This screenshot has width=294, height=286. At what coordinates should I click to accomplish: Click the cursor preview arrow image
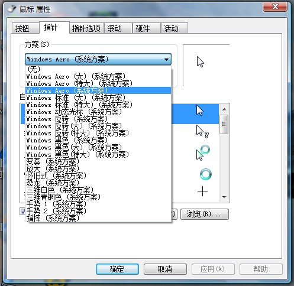click(201, 62)
